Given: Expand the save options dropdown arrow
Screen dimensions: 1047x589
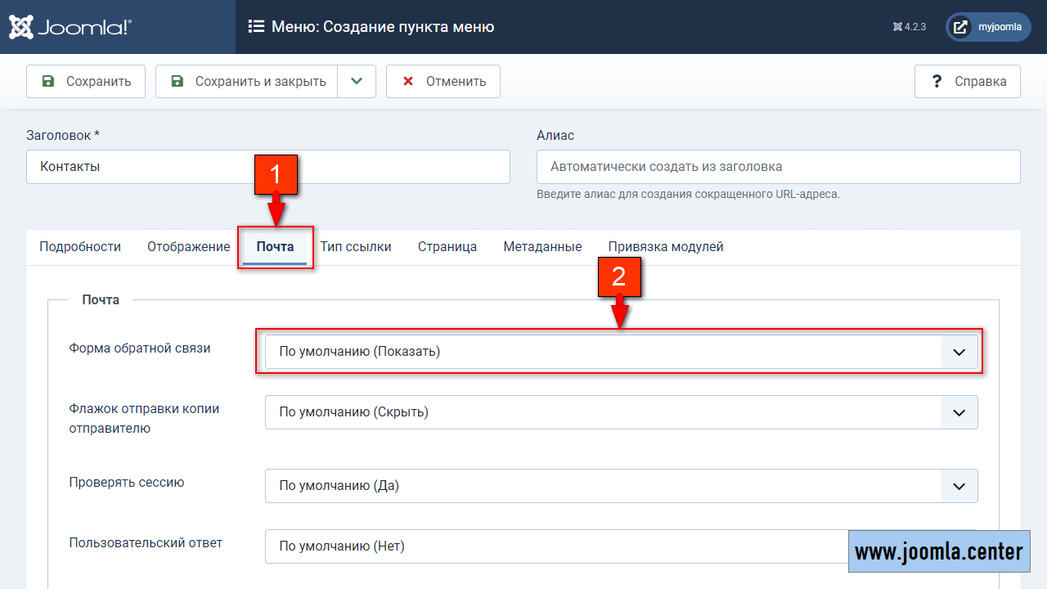Looking at the screenshot, I should click(x=356, y=81).
